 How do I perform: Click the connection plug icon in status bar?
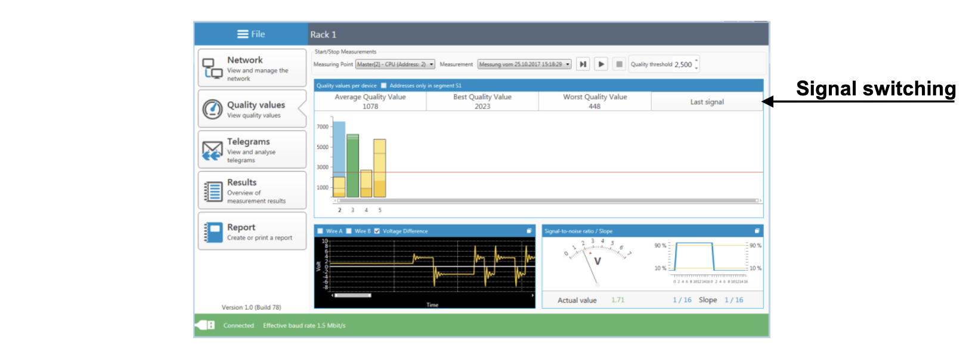click(205, 325)
